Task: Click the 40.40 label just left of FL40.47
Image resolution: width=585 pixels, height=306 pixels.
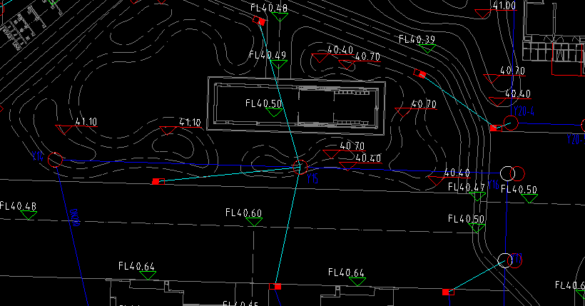Action: click(x=457, y=173)
